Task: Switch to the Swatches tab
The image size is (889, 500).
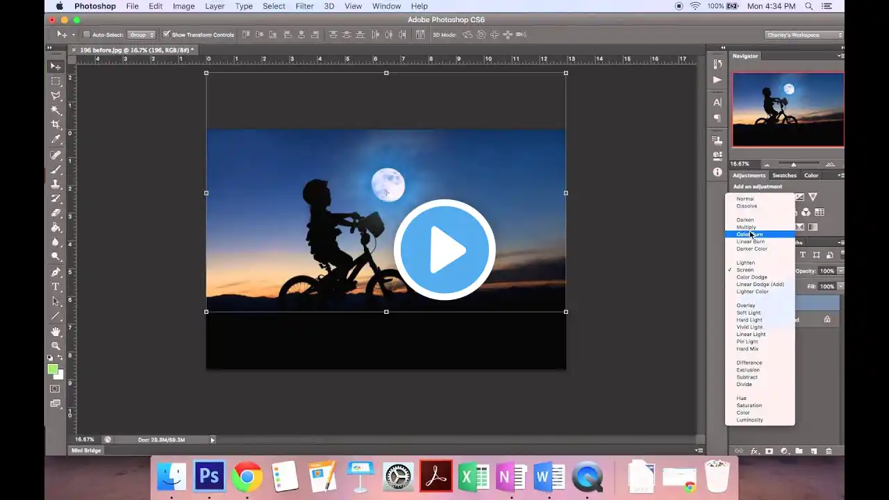Action: click(784, 175)
